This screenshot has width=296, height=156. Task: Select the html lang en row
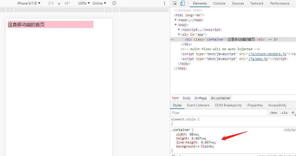coord(189,15)
